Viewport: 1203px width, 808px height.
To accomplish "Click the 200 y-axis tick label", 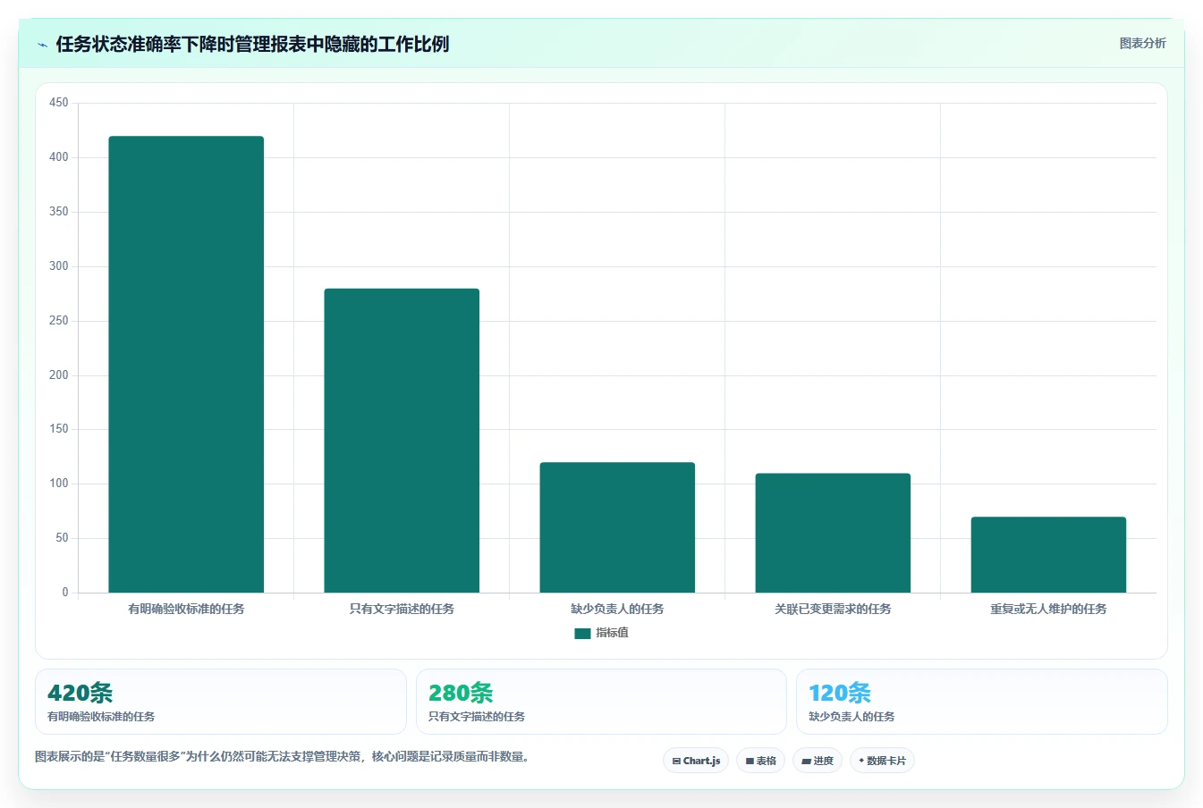I will (x=59, y=375).
